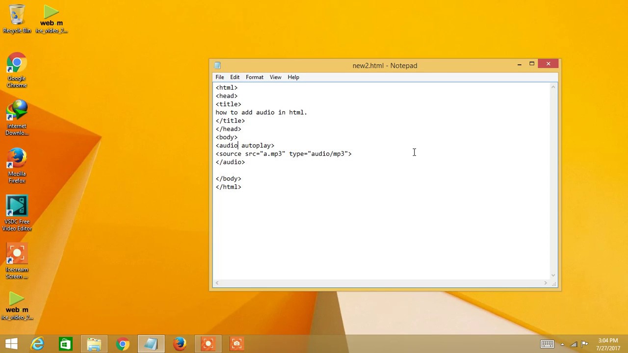Maximize the Notepad window
Image resolution: width=628 pixels, height=353 pixels.
532,64
